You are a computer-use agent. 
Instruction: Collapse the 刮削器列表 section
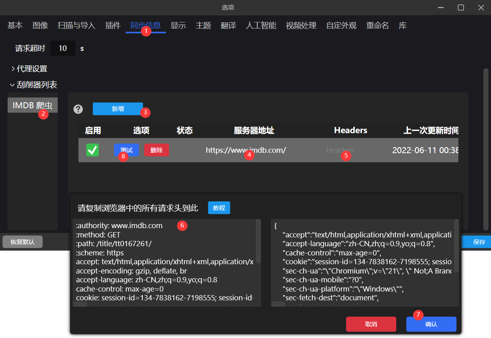(33, 85)
